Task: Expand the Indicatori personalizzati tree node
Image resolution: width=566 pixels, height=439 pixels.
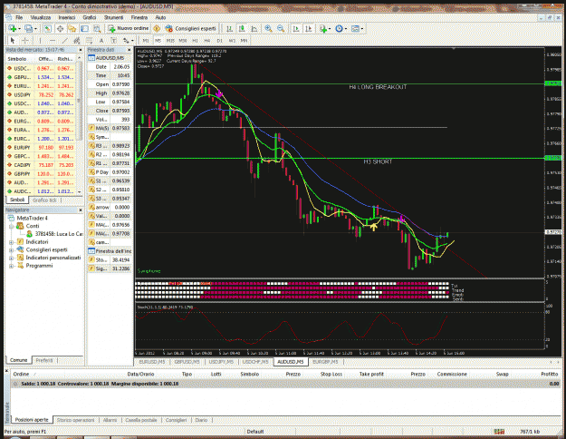Action: [11, 258]
